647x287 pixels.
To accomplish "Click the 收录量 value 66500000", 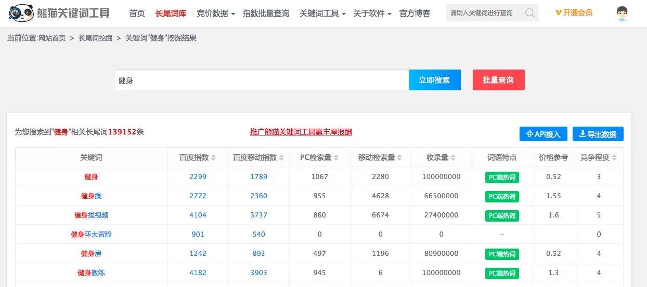I will (441, 196).
